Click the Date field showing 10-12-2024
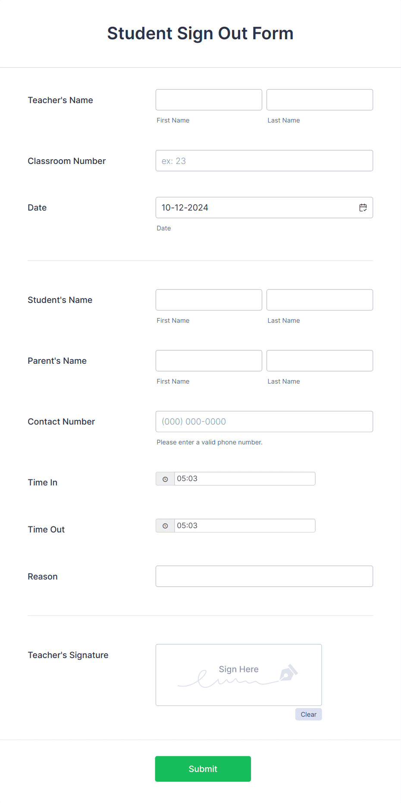The width and height of the screenshot is (401, 803). (259, 208)
